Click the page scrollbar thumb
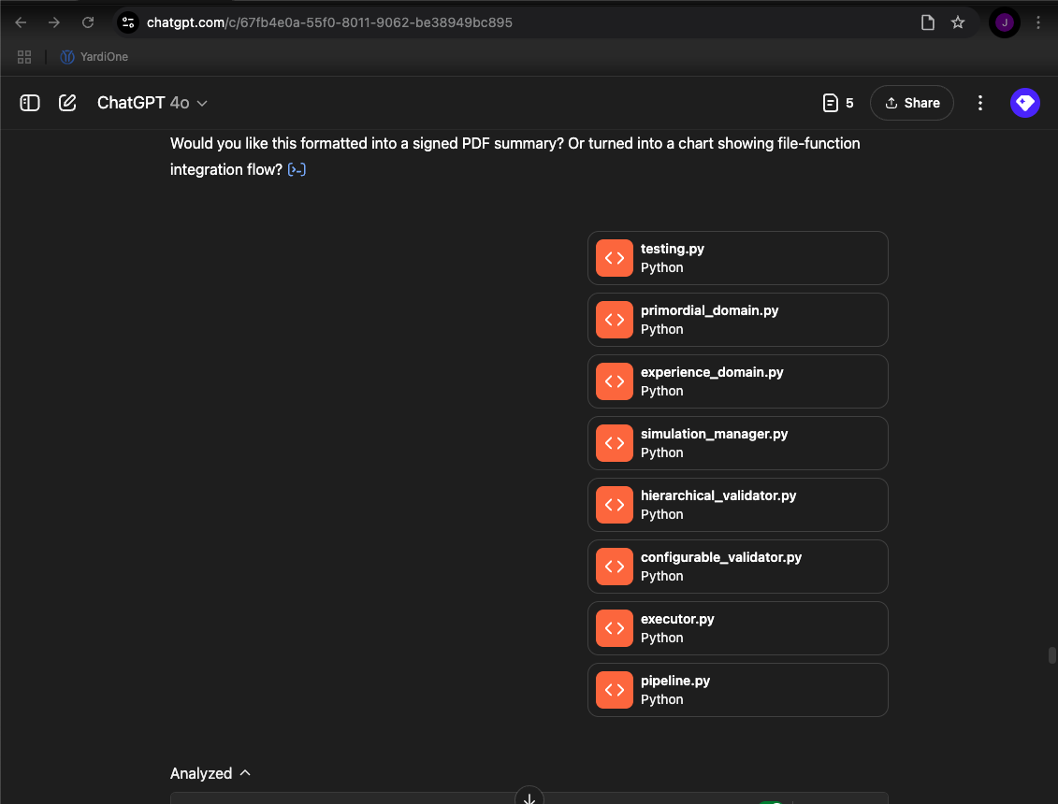The image size is (1058, 804). (1052, 655)
